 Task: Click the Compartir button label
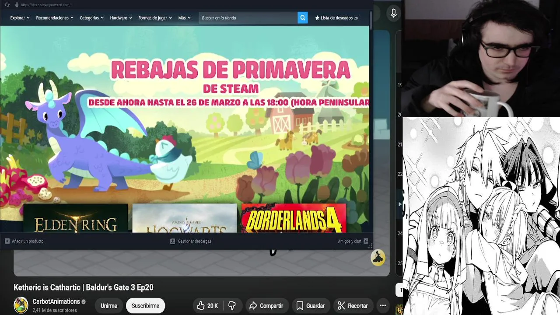pos(271,306)
